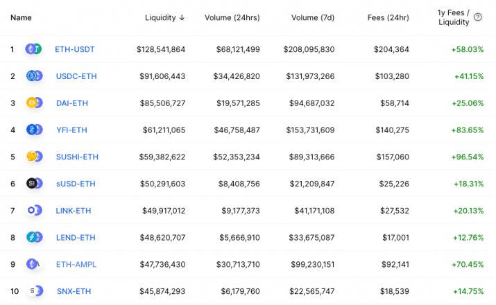
Task: Open the SNX-ETH pair link
Action: click(74, 291)
